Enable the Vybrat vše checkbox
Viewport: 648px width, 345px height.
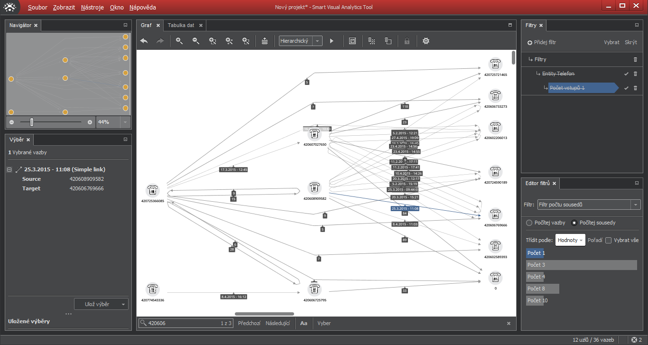[x=609, y=240]
